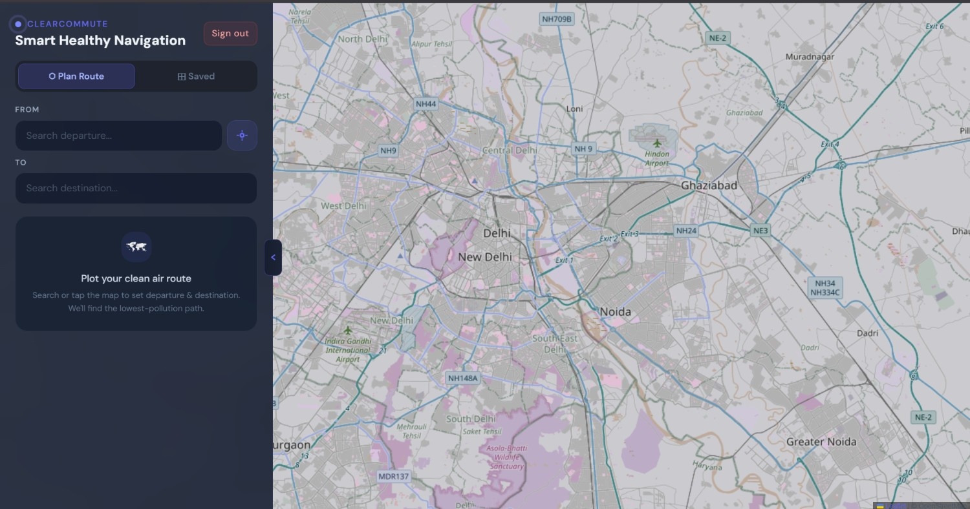The height and width of the screenshot is (509, 970).
Task: Click the North Delhi map label
Action: [x=362, y=39]
